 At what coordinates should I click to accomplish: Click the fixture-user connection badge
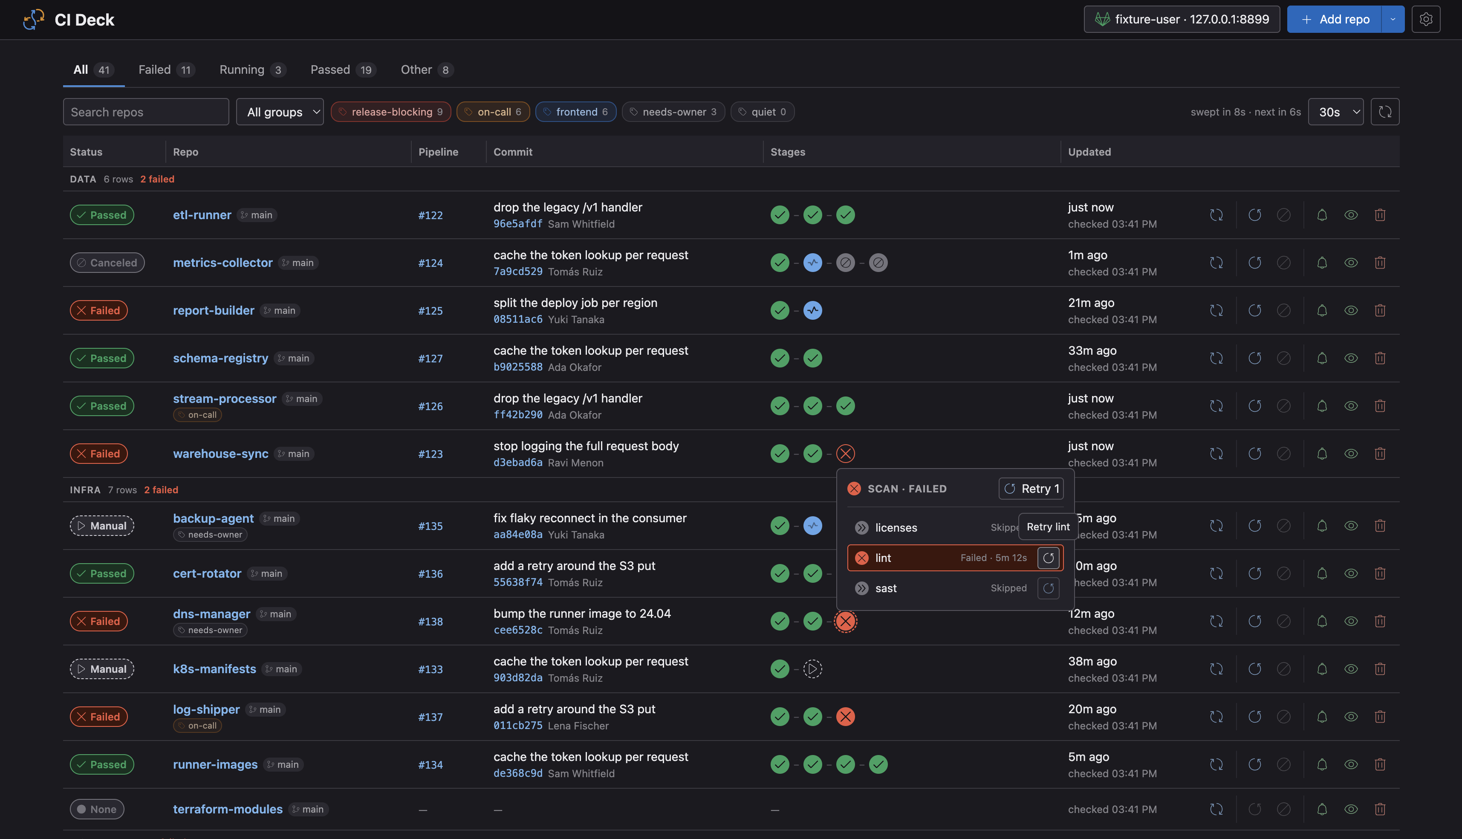coord(1182,19)
